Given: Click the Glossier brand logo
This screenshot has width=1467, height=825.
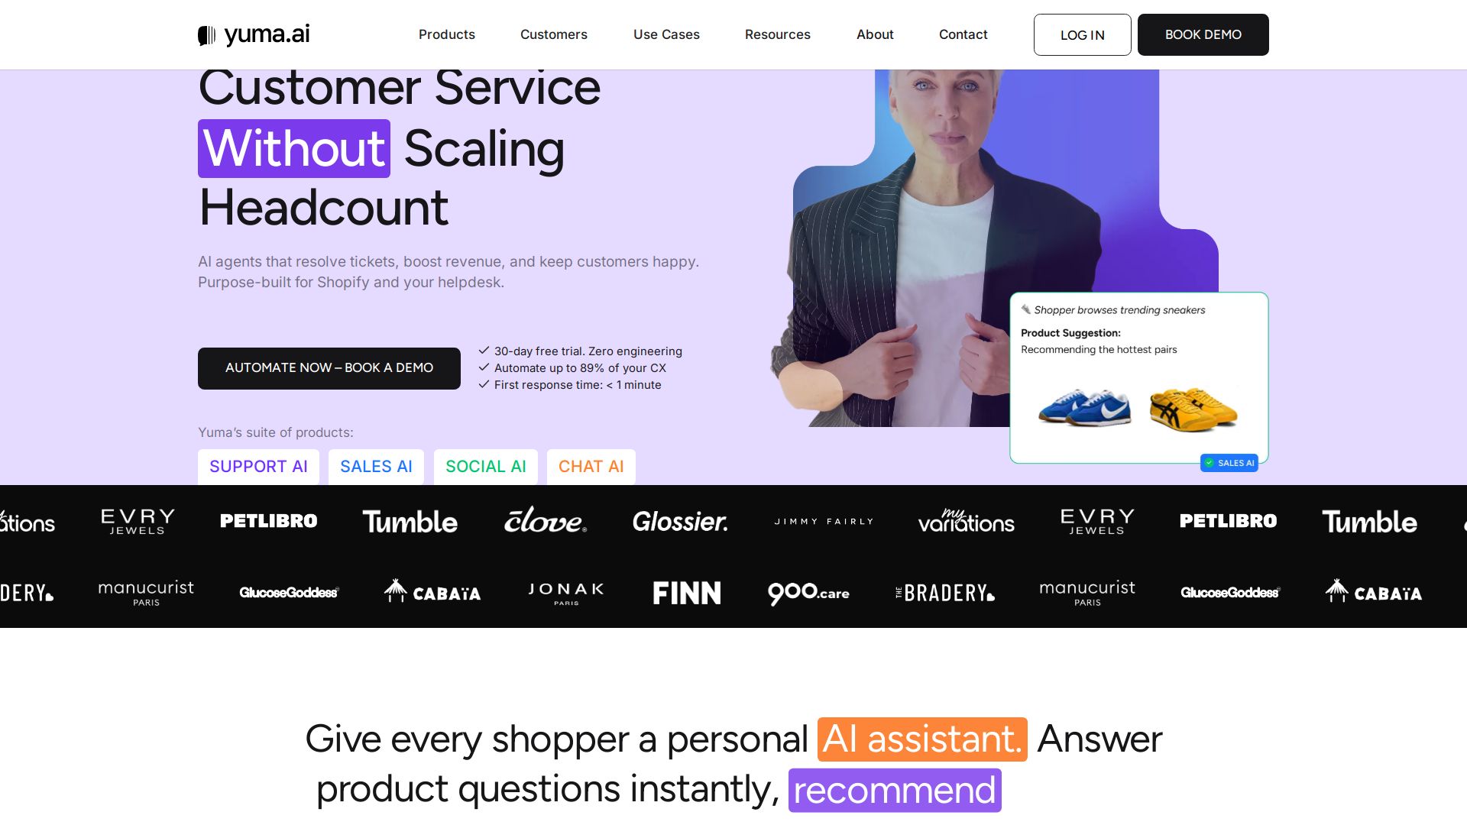Looking at the screenshot, I should (680, 522).
